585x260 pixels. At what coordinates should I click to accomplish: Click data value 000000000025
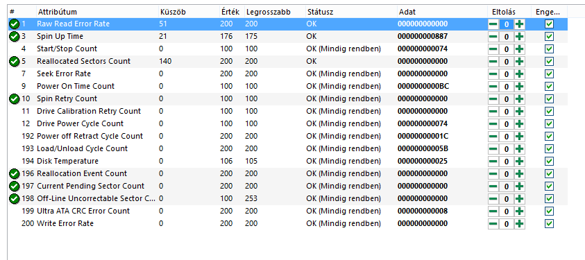pyautogui.click(x=423, y=162)
